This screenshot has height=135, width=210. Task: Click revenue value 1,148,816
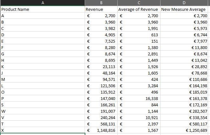click(101, 130)
